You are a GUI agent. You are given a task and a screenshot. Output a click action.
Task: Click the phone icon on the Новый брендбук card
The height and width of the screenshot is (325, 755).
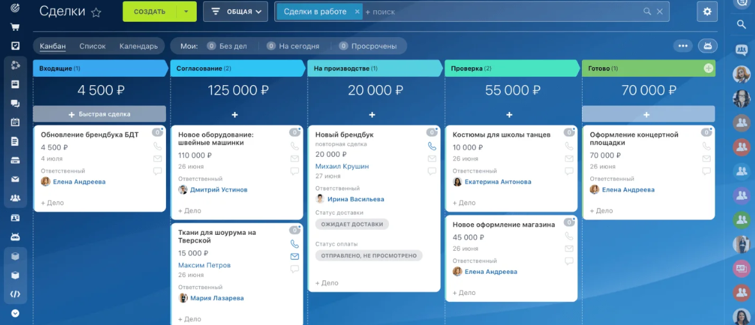(x=431, y=146)
